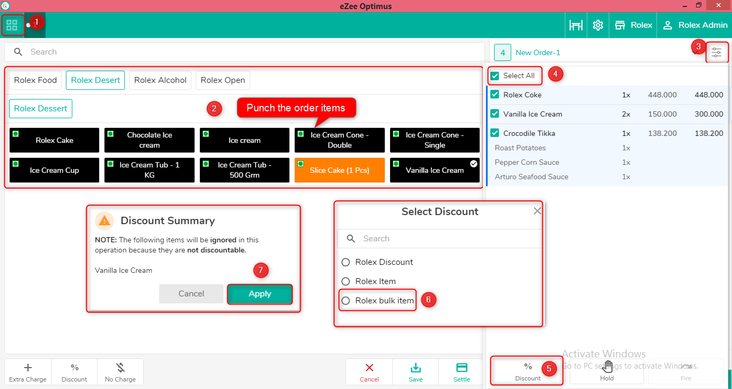Open the order options sliders icon

(716, 52)
